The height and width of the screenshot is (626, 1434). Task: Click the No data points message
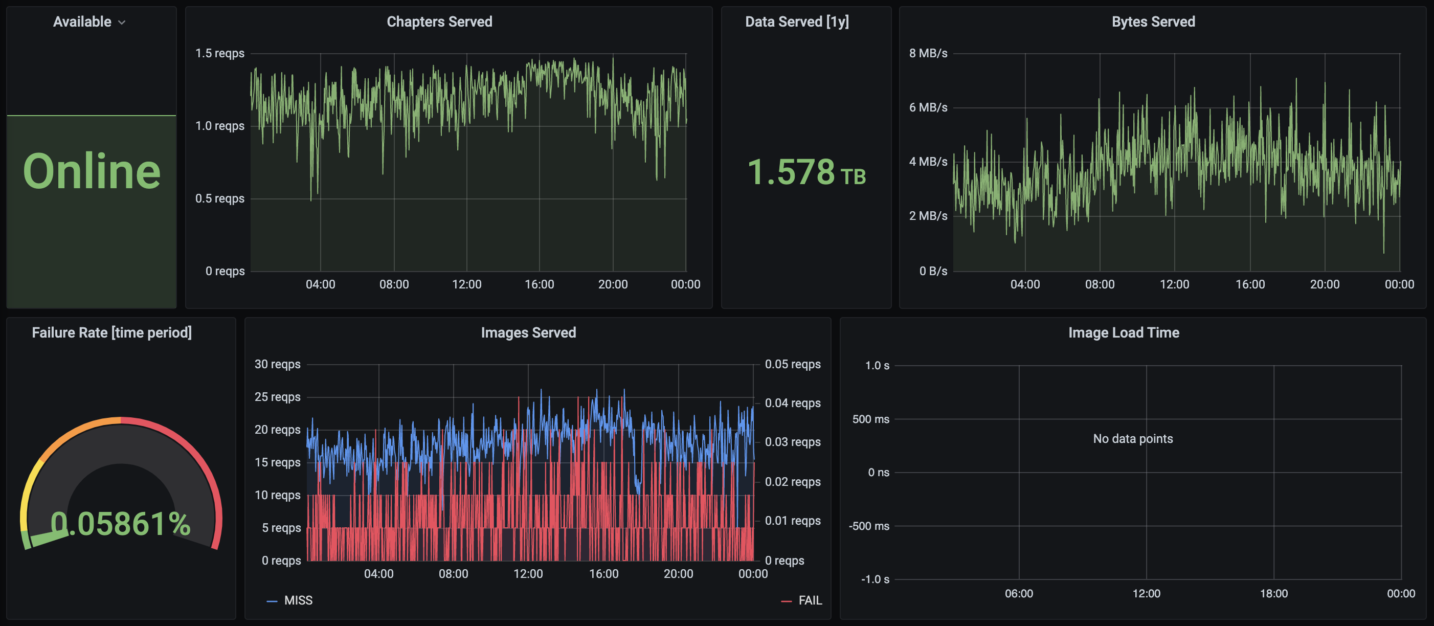pyautogui.click(x=1132, y=439)
